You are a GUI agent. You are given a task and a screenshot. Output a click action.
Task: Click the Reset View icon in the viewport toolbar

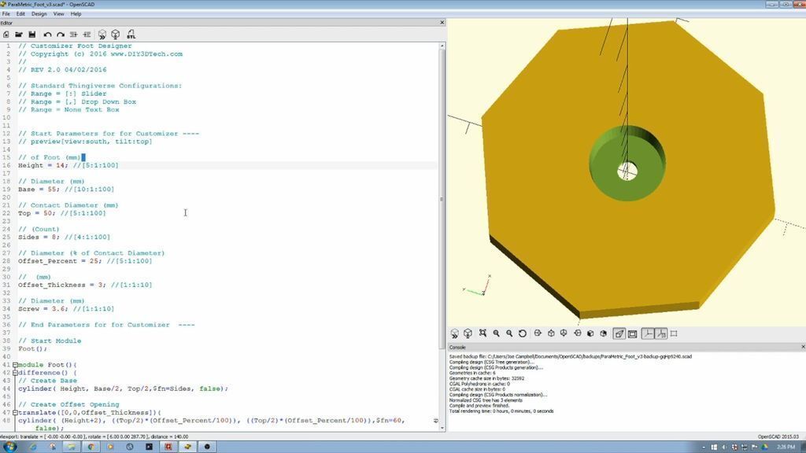click(522, 333)
